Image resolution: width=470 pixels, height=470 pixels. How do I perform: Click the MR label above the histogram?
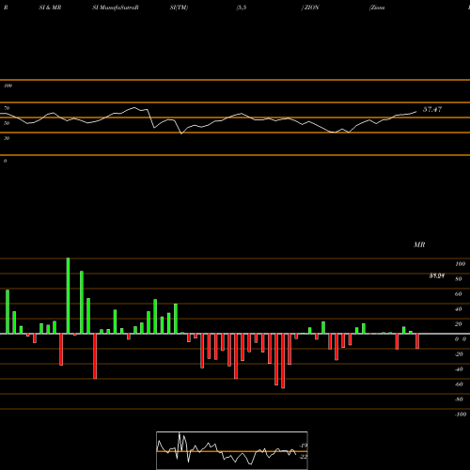[x=419, y=244]
